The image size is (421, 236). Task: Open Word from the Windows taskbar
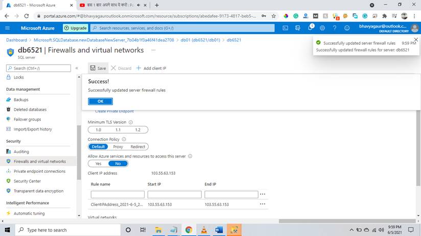(219, 230)
